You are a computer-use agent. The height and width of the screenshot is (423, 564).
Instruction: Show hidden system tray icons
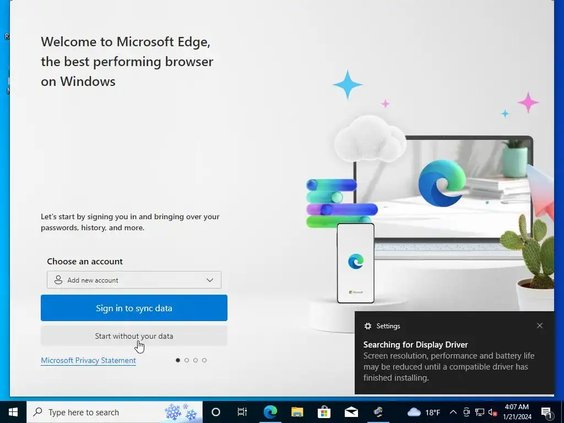pos(453,412)
